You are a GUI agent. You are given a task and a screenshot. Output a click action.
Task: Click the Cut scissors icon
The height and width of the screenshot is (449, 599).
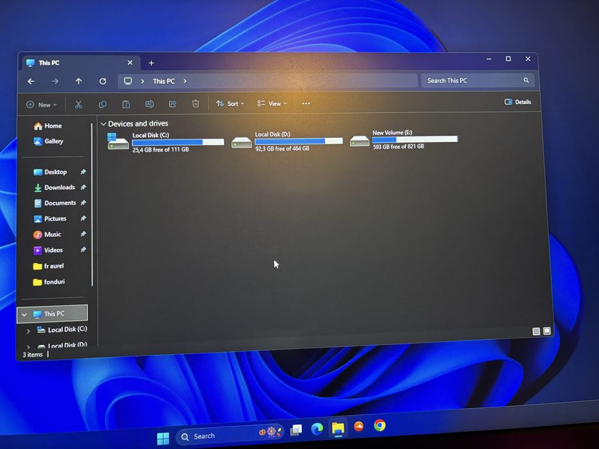pos(78,104)
